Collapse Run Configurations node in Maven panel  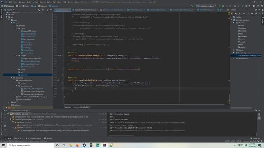point(234,53)
